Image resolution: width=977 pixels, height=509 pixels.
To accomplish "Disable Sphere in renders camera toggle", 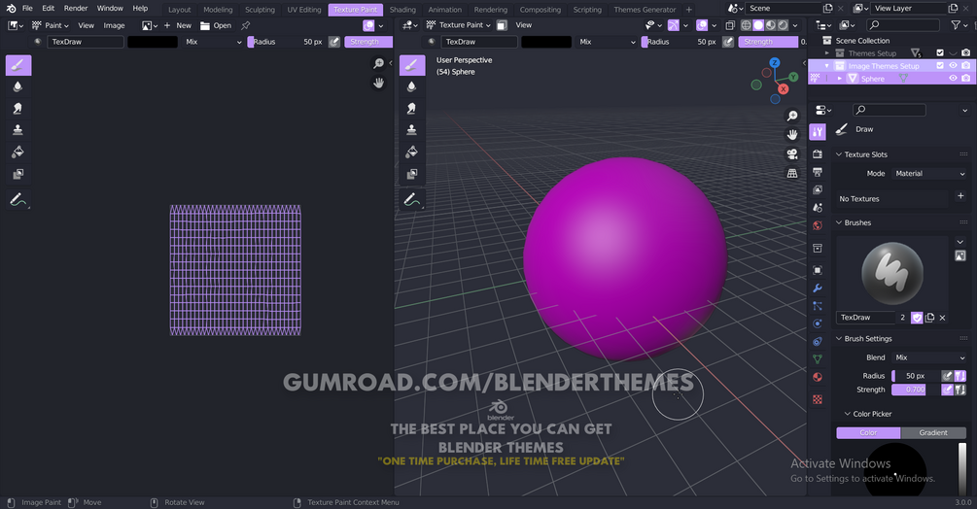I will (965, 79).
